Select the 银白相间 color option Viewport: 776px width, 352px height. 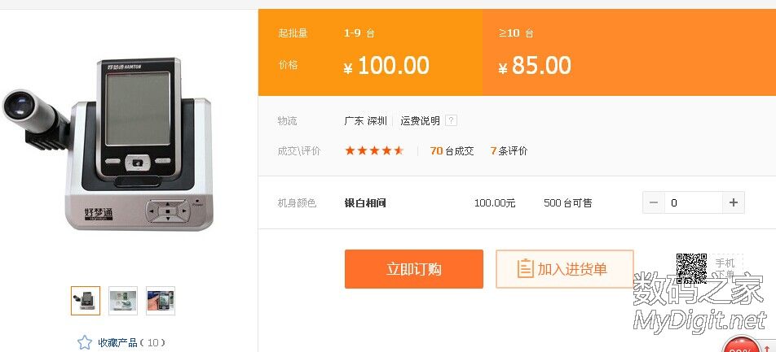click(x=365, y=202)
